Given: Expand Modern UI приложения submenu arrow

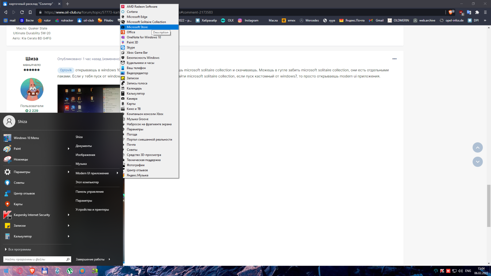Looking at the screenshot, I should 117,173.
